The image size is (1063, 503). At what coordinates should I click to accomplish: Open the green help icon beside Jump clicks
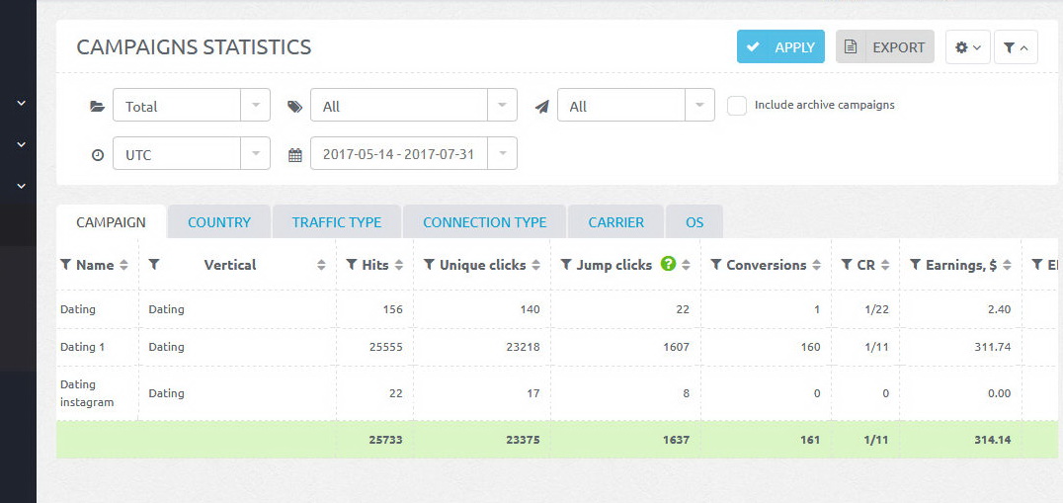pos(668,265)
